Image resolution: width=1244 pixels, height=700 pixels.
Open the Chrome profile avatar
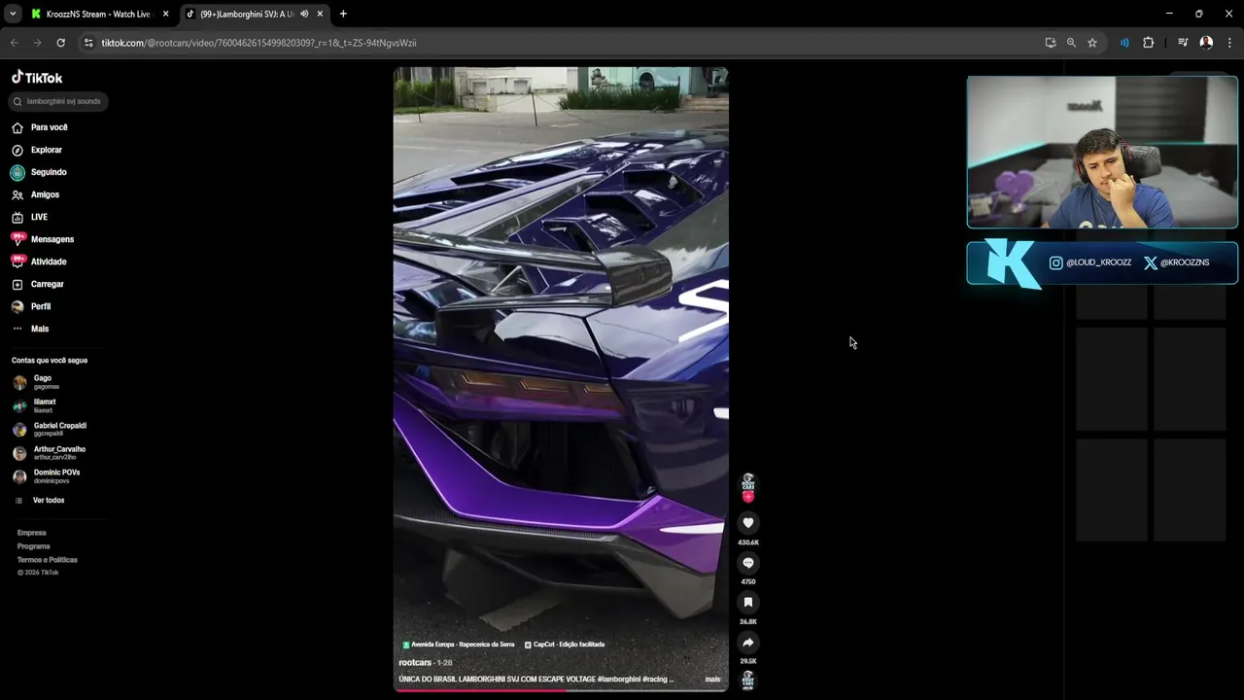point(1206,43)
